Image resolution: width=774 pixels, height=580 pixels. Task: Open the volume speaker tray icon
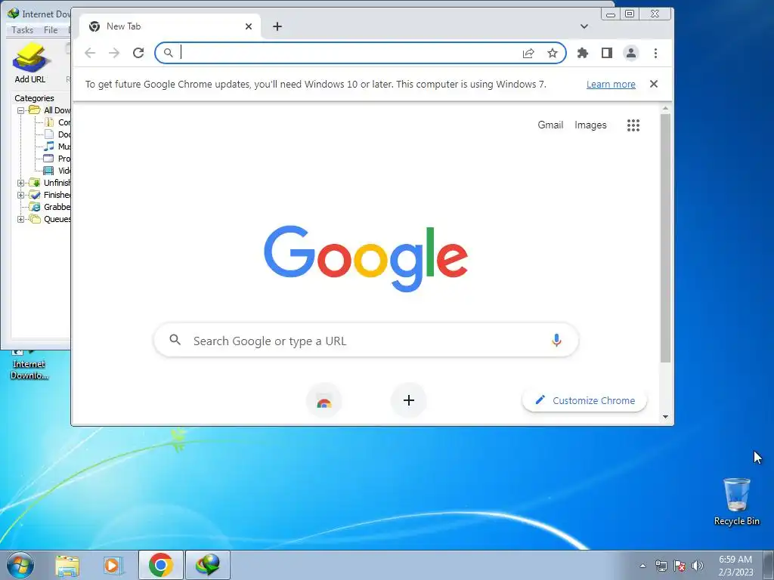(698, 566)
